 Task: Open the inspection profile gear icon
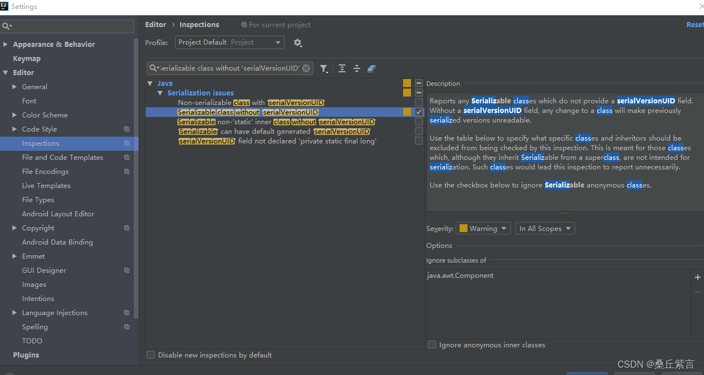point(298,42)
